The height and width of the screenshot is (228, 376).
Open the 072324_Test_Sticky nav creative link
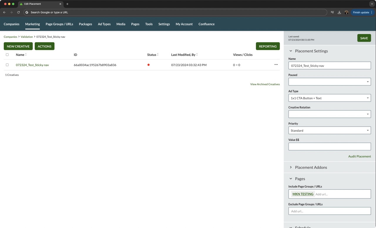pyautogui.click(x=32, y=65)
